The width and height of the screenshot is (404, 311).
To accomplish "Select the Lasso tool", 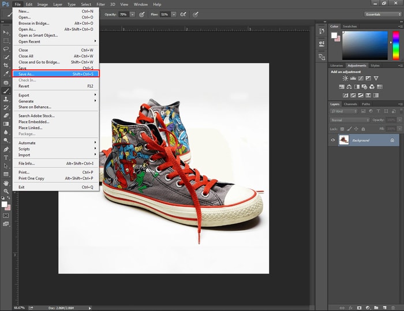I will 6,49.
